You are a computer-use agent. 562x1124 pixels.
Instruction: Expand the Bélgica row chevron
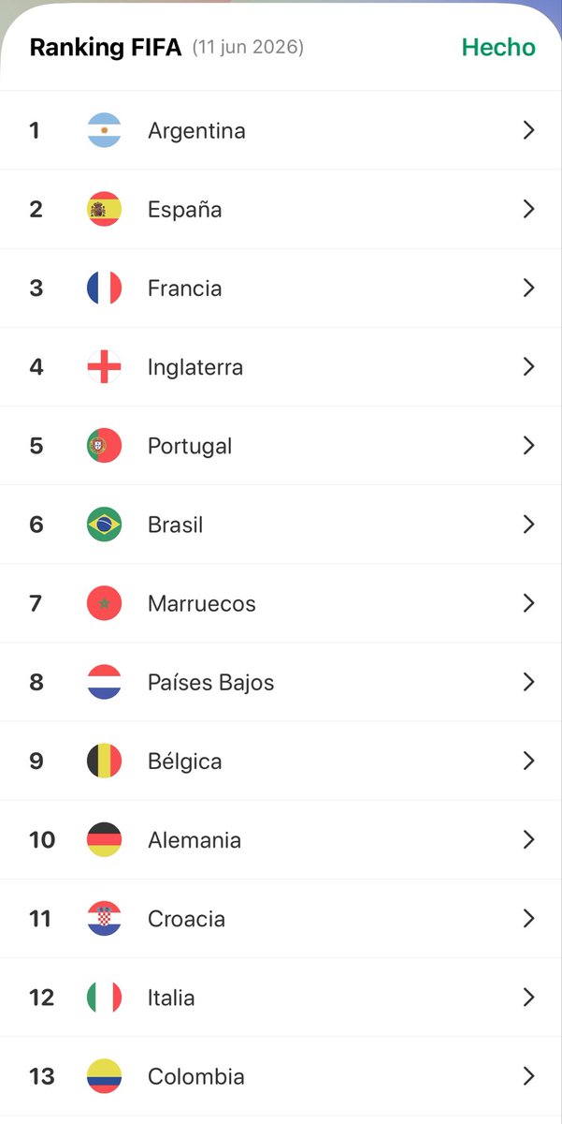528,761
